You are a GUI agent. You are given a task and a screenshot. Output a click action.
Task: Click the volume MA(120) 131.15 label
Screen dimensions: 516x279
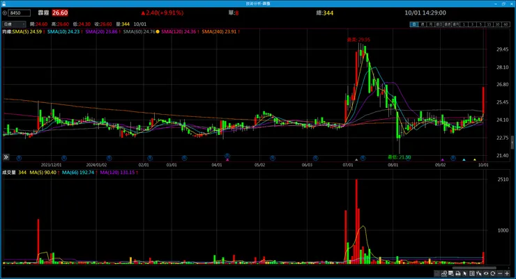point(117,173)
